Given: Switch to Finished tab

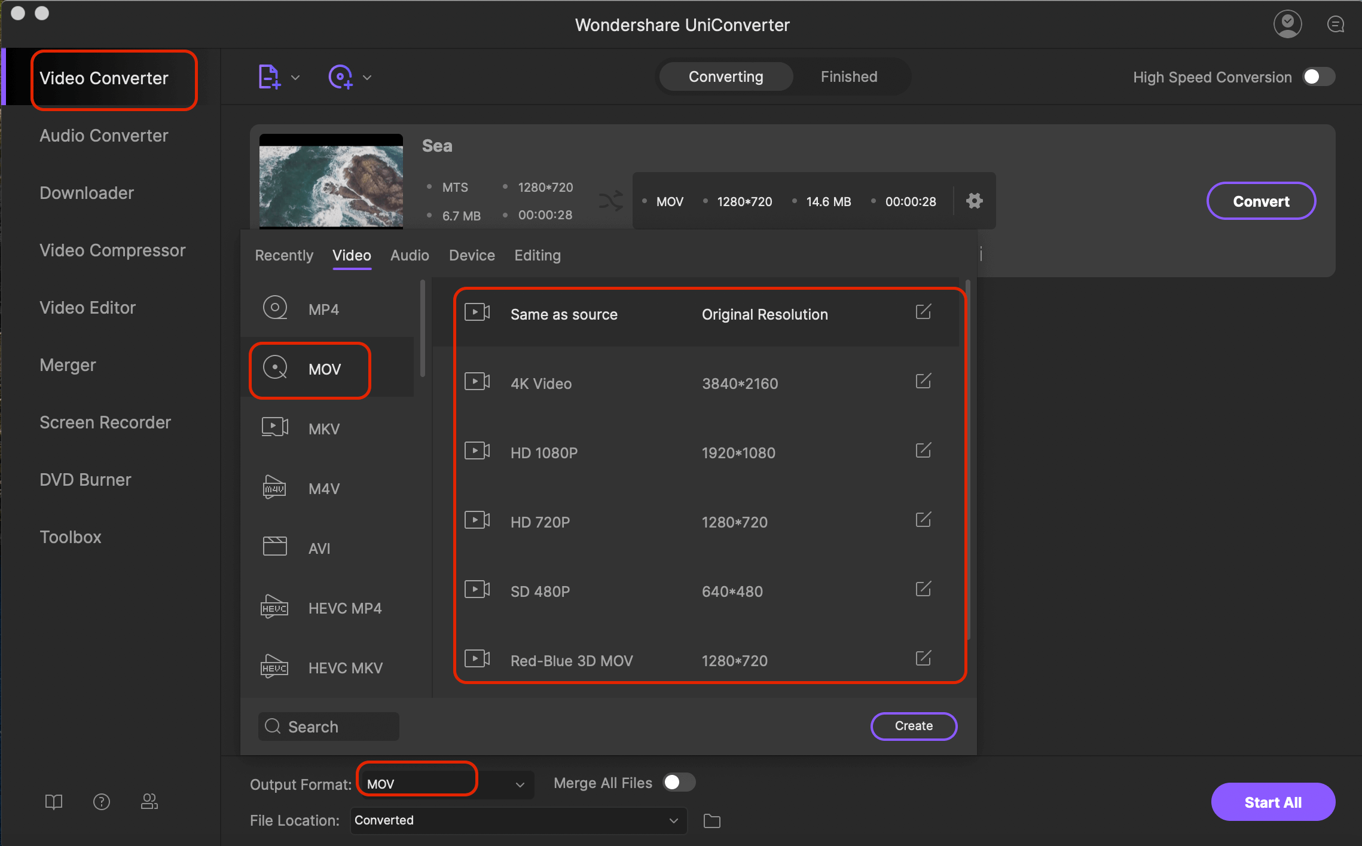Looking at the screenshot, I should [x=847, y=77].
